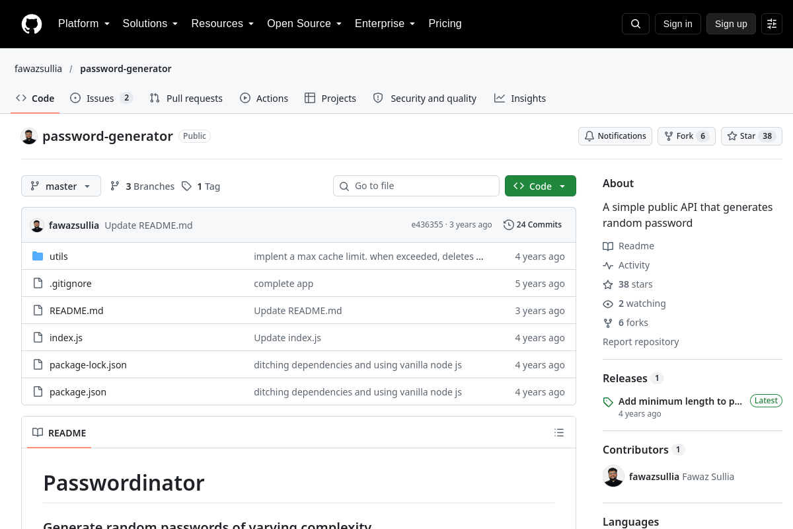
Task: Click the Notifications button
Action: click(x=615, y=136)
